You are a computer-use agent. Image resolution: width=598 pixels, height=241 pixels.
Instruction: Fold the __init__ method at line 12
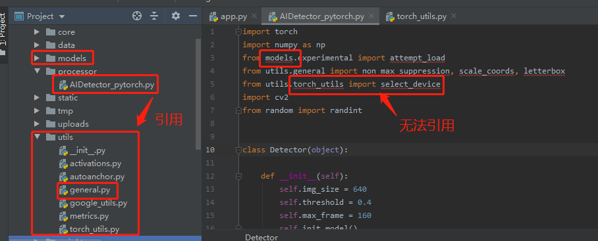point(239,176)
